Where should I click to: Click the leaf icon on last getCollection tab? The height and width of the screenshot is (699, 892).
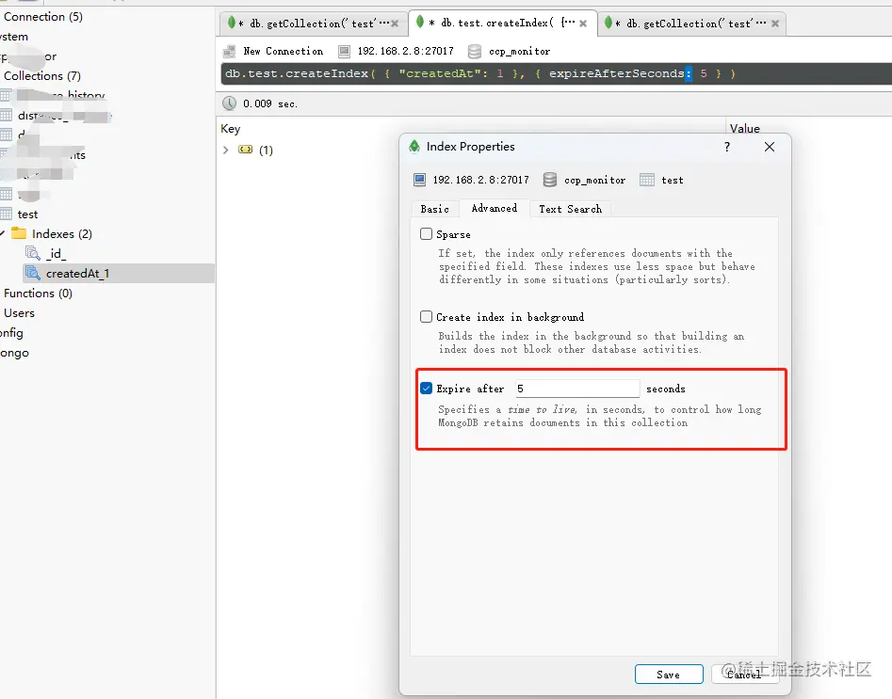coord(608,23)
